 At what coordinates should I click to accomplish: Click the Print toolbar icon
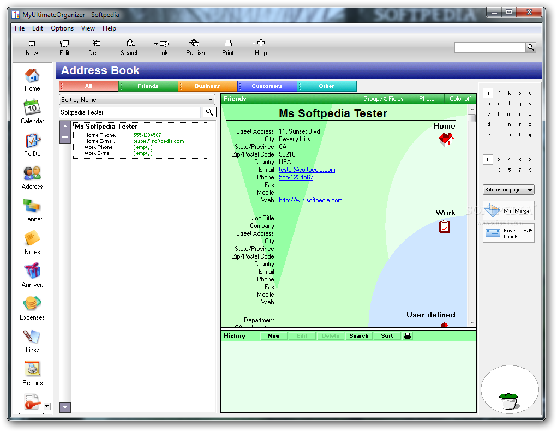click(228, 47)
